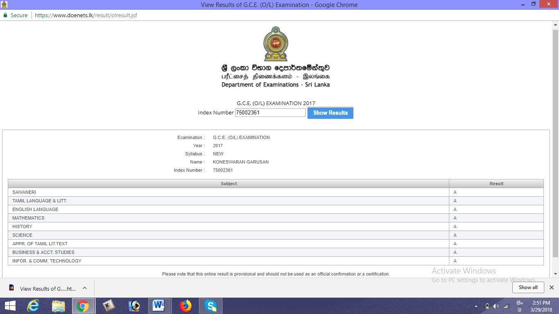Switch to Microsoft Word in taskbar

159,306
